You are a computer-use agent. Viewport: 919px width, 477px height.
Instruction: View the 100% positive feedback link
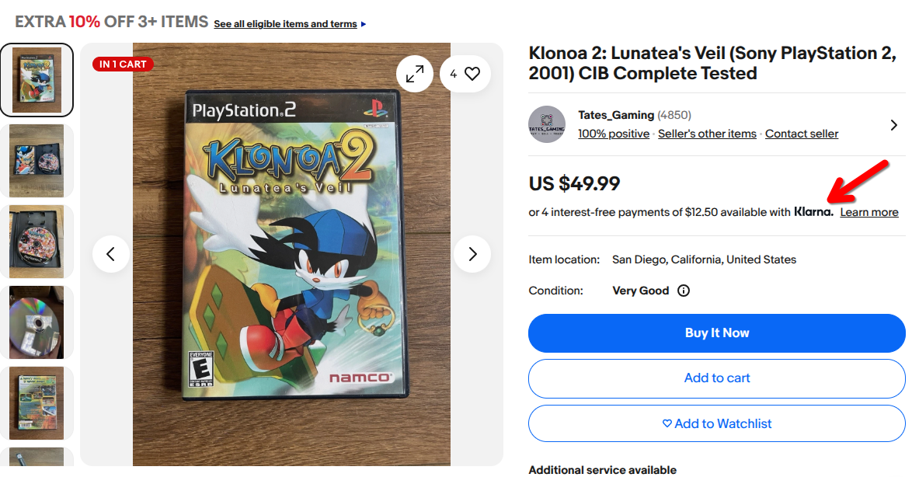(x=614, y=134)
